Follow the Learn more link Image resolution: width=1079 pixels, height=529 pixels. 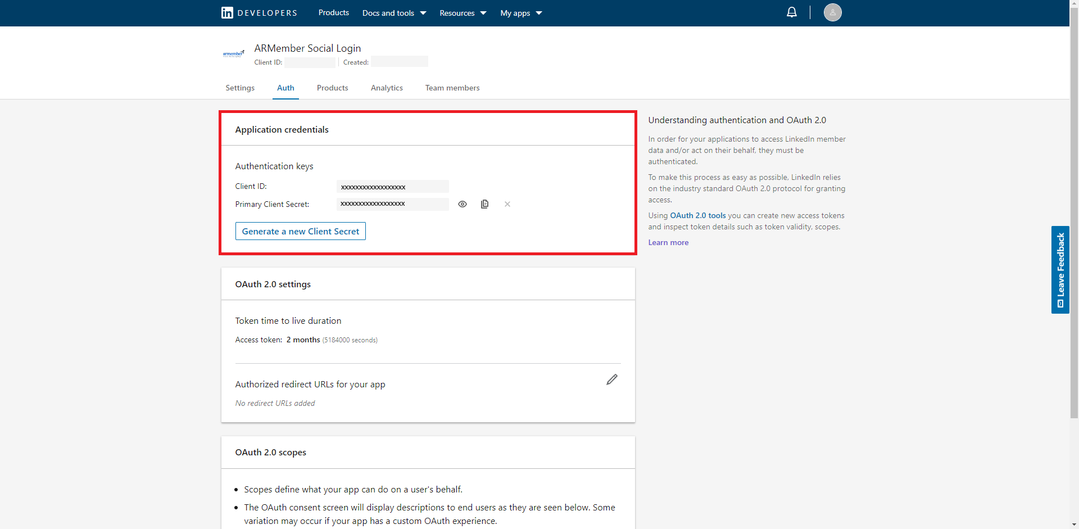click(x=668, y=242)
